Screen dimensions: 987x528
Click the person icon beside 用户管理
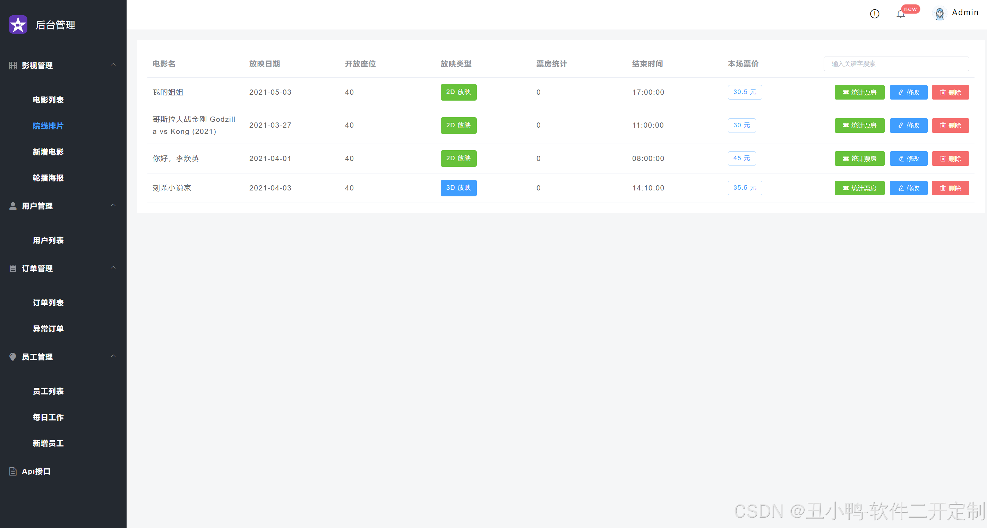click(12, 206)
